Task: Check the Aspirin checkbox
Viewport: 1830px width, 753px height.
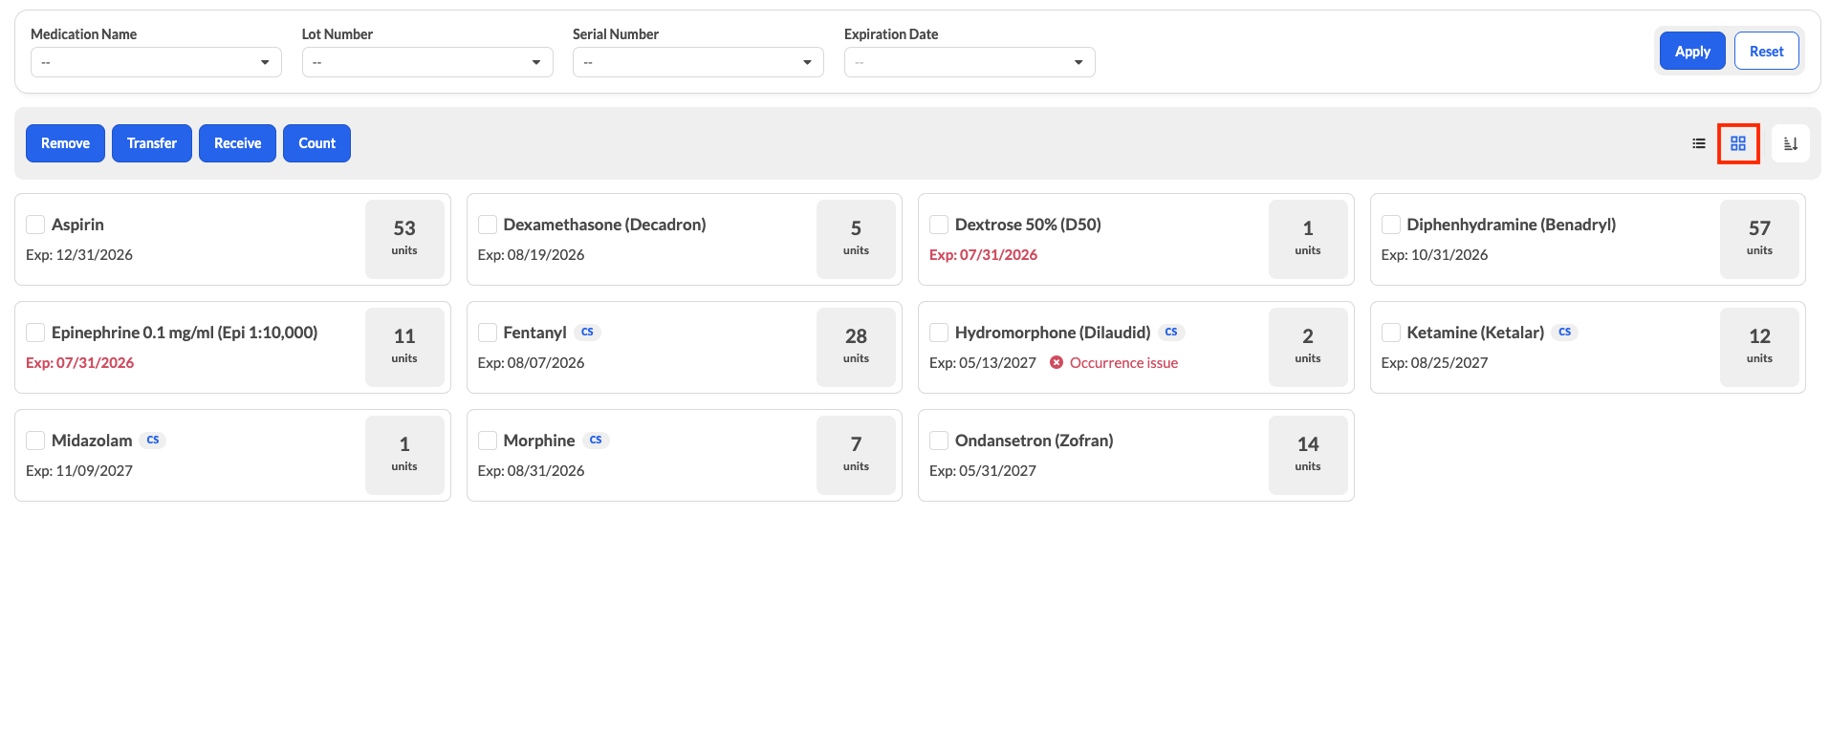Action: point(35,225)
